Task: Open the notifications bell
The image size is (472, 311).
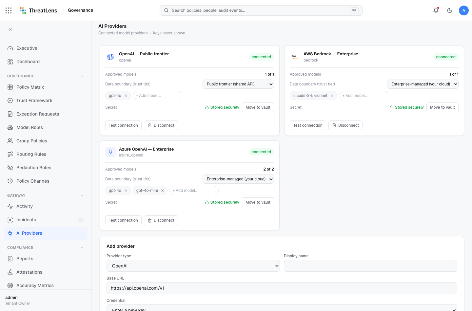Action: click(436, 10)
